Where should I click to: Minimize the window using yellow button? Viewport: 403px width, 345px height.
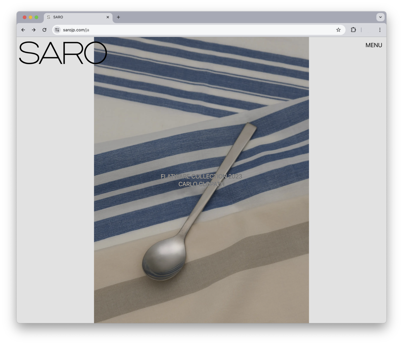pyautogui.click(x=31, y=17)
